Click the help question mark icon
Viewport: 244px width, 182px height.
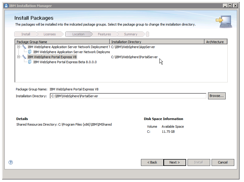click(11, 162)
